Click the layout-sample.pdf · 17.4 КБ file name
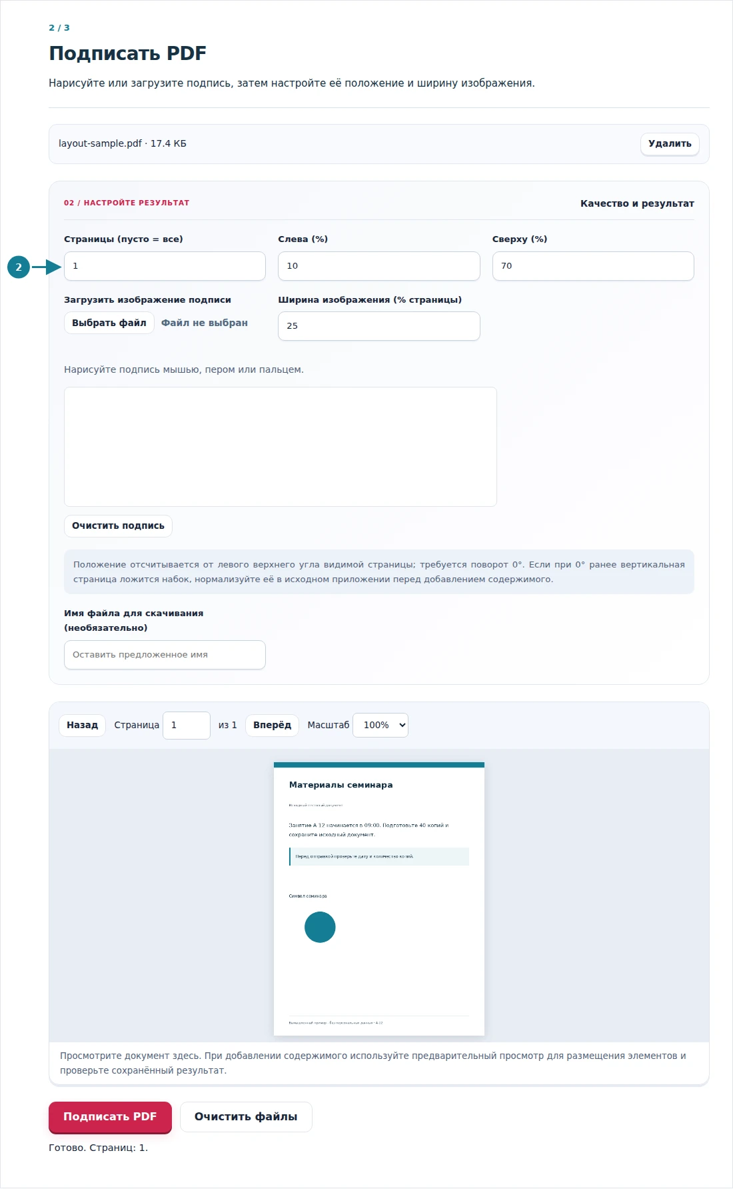This screenshot has width=733, height=1189. [123, 143]
